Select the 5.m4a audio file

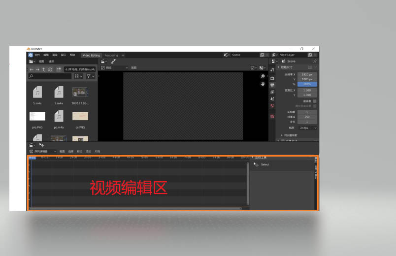click(37, 96)
